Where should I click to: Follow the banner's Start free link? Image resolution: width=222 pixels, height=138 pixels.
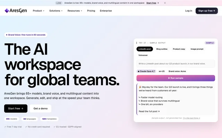pyautogui.click(x=153, y=3)
